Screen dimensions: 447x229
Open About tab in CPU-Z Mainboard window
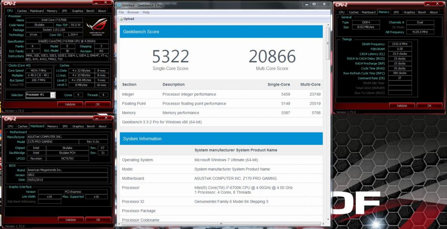click(x=102, y=126)
